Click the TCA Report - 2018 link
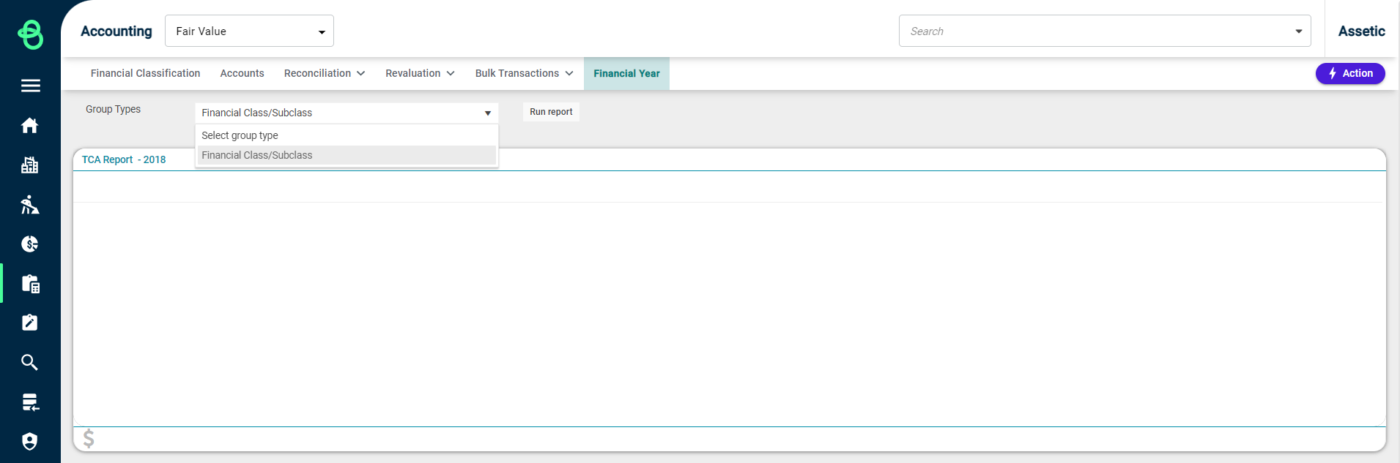 tap(124, 159)
